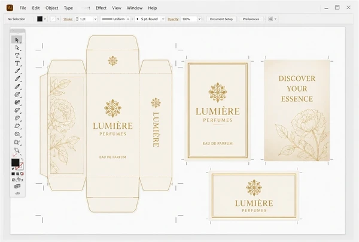Select the peony drawing on the poster
This screenshot has width=359, height=242.
[302, 135]
